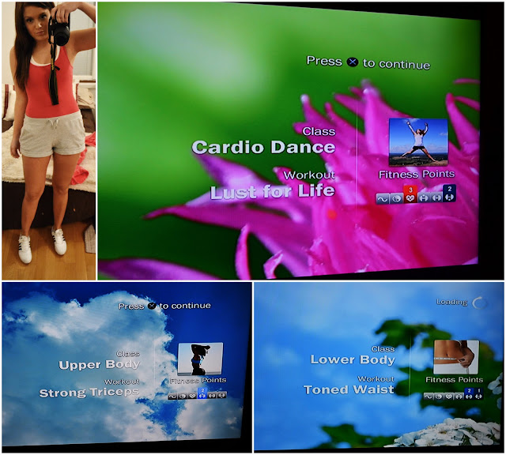The width and height of the screenshot is (506, 455).
Task: Click the 'Strong Triceps' workout title
Action: (x=89, y=393)
